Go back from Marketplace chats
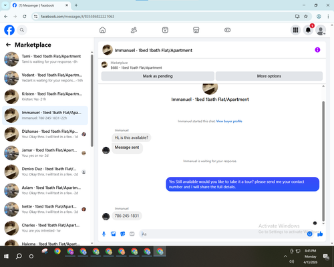The width and height of the screenshot is (334, 267). tap(8, 45)
